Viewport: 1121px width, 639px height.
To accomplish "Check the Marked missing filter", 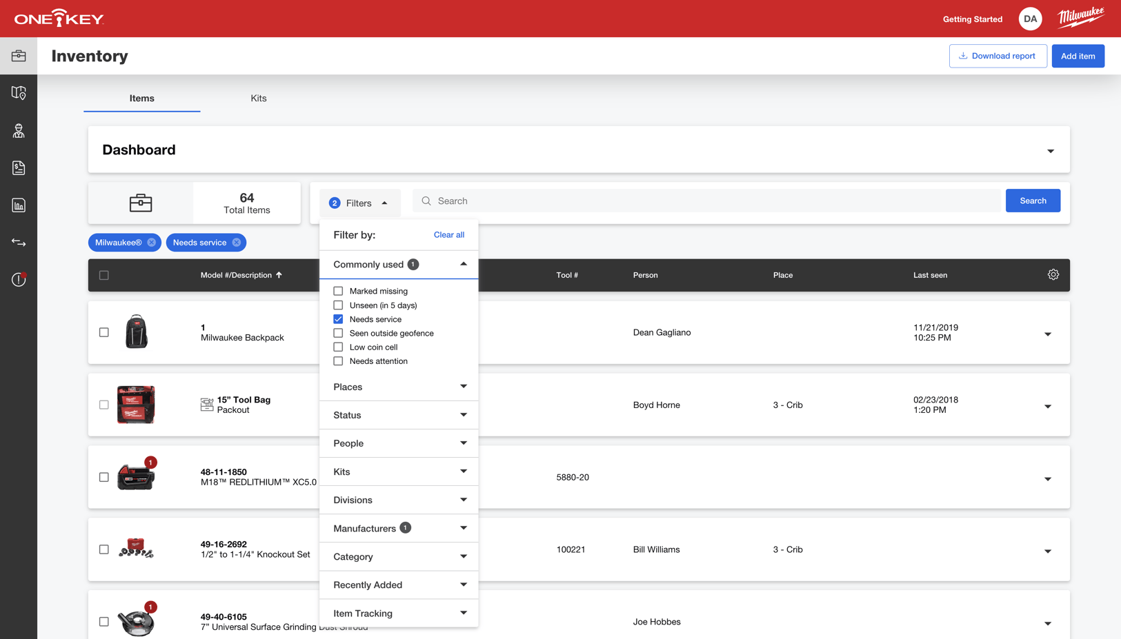I will pos(338,291).
